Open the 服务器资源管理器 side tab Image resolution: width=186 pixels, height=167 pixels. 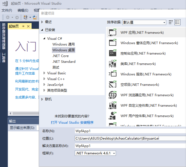[4, 36]
